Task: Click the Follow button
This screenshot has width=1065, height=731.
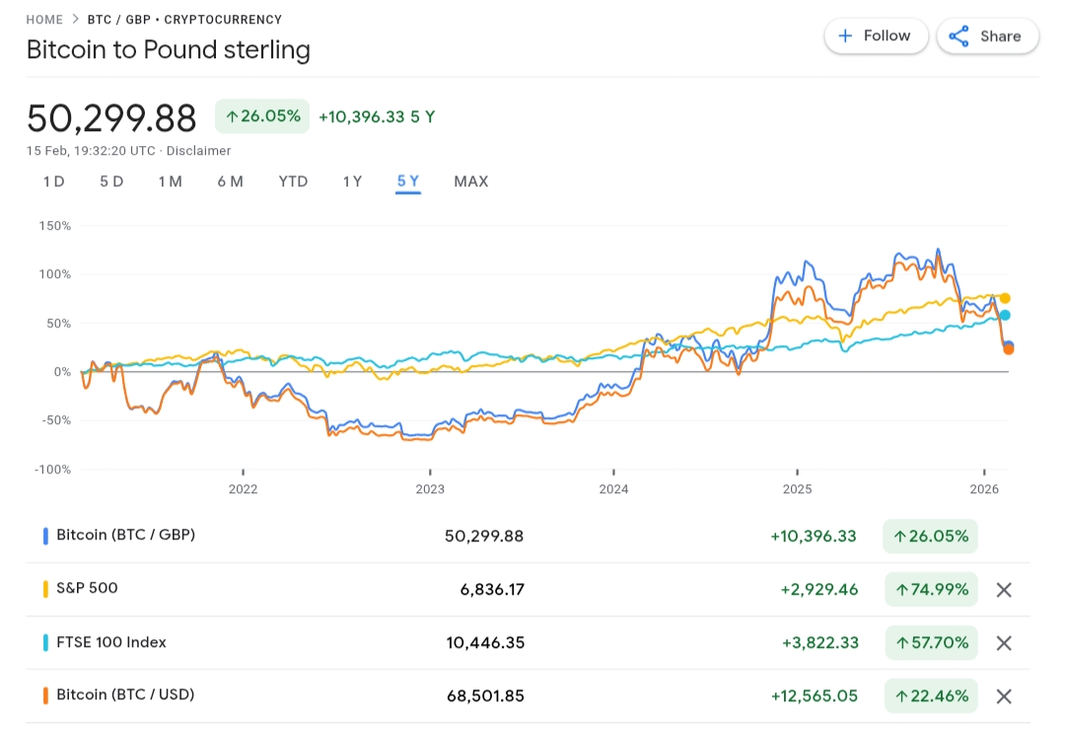Action: (875, 37)
